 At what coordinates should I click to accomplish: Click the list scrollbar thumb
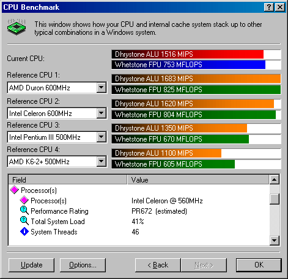(275, 199)
